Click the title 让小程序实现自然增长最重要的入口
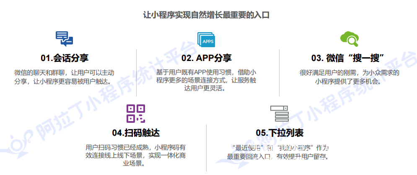This screenshot has height=175, width=417. click(x=206, y=15)
